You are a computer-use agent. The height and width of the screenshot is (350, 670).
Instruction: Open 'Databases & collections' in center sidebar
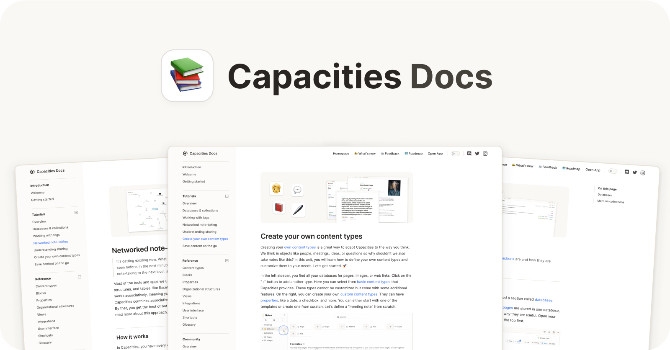pyautogui.click(x=200, y=211)
